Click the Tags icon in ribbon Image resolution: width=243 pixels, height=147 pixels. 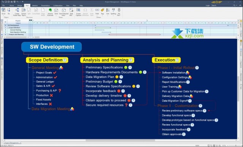pos(102,10)
